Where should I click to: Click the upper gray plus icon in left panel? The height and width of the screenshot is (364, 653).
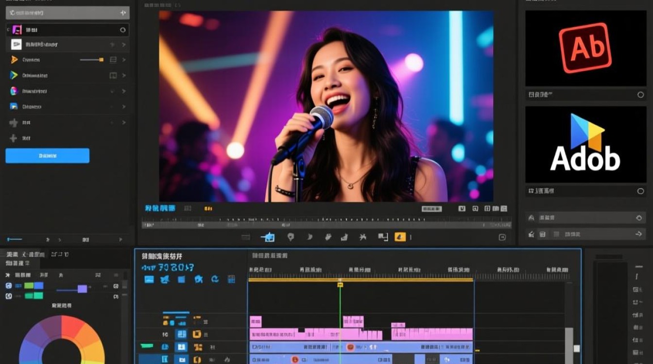click(14, 123)
